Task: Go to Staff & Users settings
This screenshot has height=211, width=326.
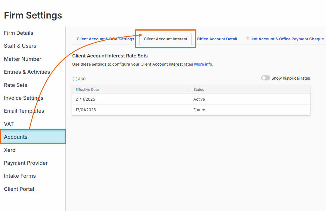Action: [20, 46]
